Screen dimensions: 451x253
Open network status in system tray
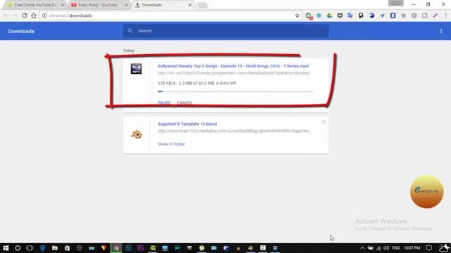[378, 248]
